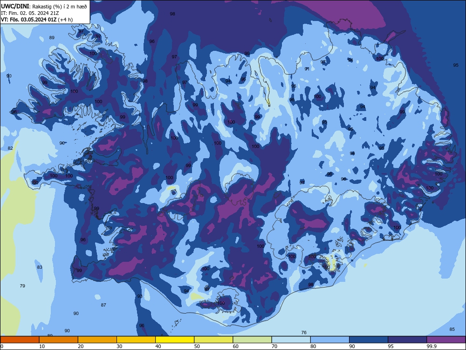466x350 pixels.
Task: Click the '99.9' legend tick label
Action: point(431,346)
